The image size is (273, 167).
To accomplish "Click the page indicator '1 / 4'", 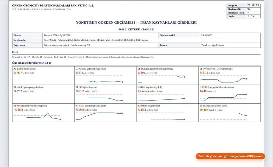I will coord(251,16).
